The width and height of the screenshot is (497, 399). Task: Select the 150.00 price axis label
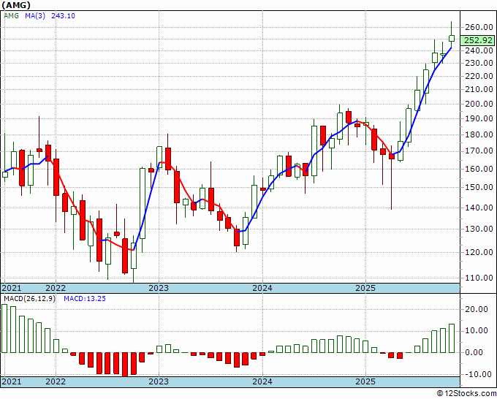tap(479, 187)
